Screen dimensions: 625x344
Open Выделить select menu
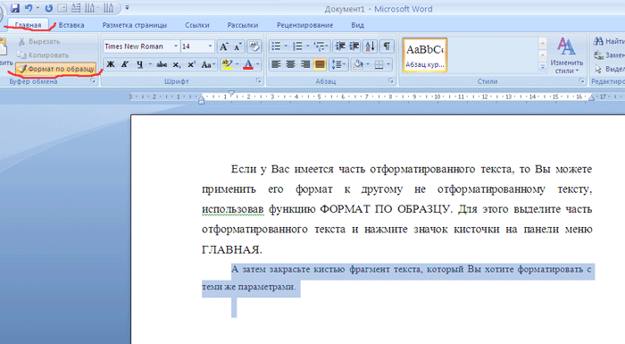(609, 69)
